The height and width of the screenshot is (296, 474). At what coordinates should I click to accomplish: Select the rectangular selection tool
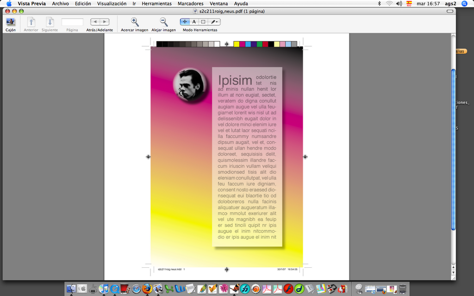coord(203,22)
